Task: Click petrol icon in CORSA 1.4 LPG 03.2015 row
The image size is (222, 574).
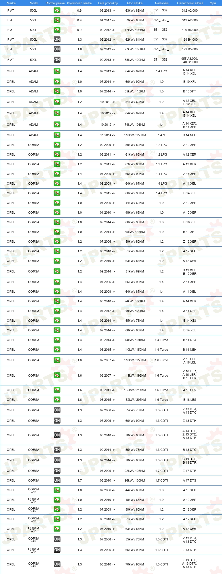Action: (57, 193)
